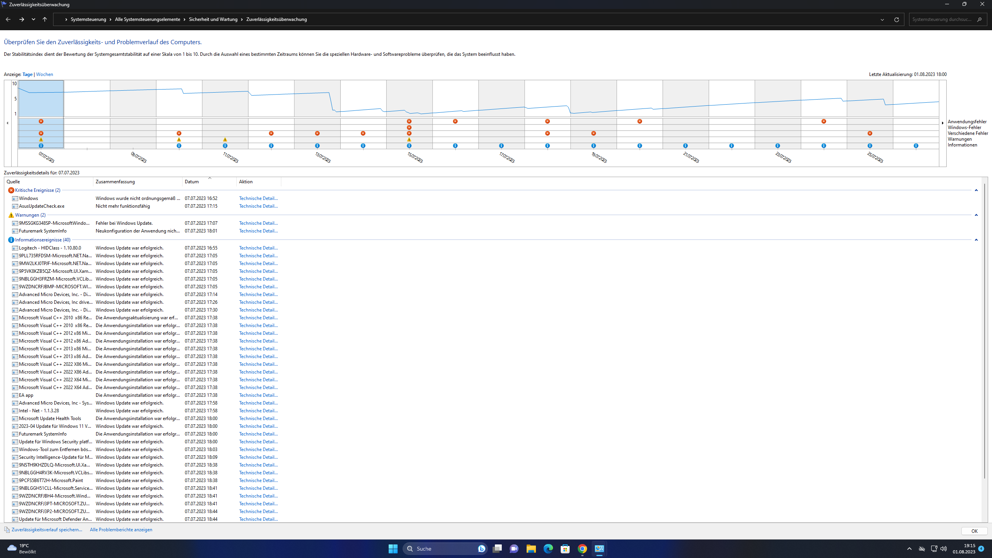This screenshot has width=992, height=558.
Task: Switch view to Wochen
Action: pyautogui.click(x=45, y=74)
